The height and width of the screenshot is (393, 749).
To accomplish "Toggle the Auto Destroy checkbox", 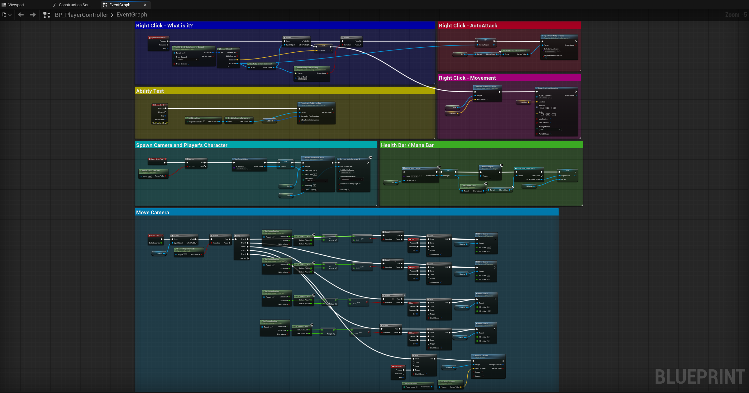I will coord(550,119).
